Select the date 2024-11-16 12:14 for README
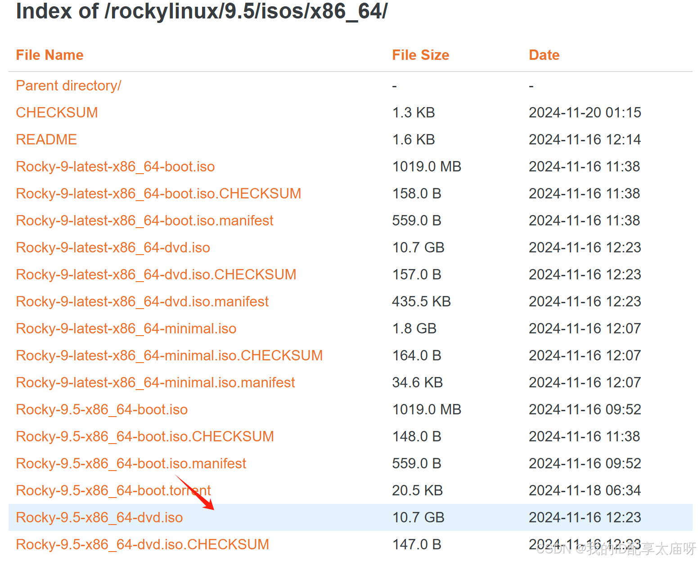 585,139
